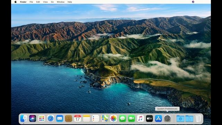Screen dimensions: 222x125
Task: Open the View menu
Action: 45,2
